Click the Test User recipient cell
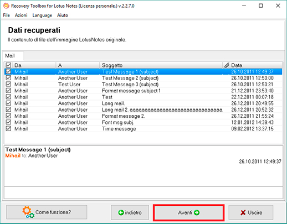The height and width of the screenshot is (224, 287). (69, 84)
